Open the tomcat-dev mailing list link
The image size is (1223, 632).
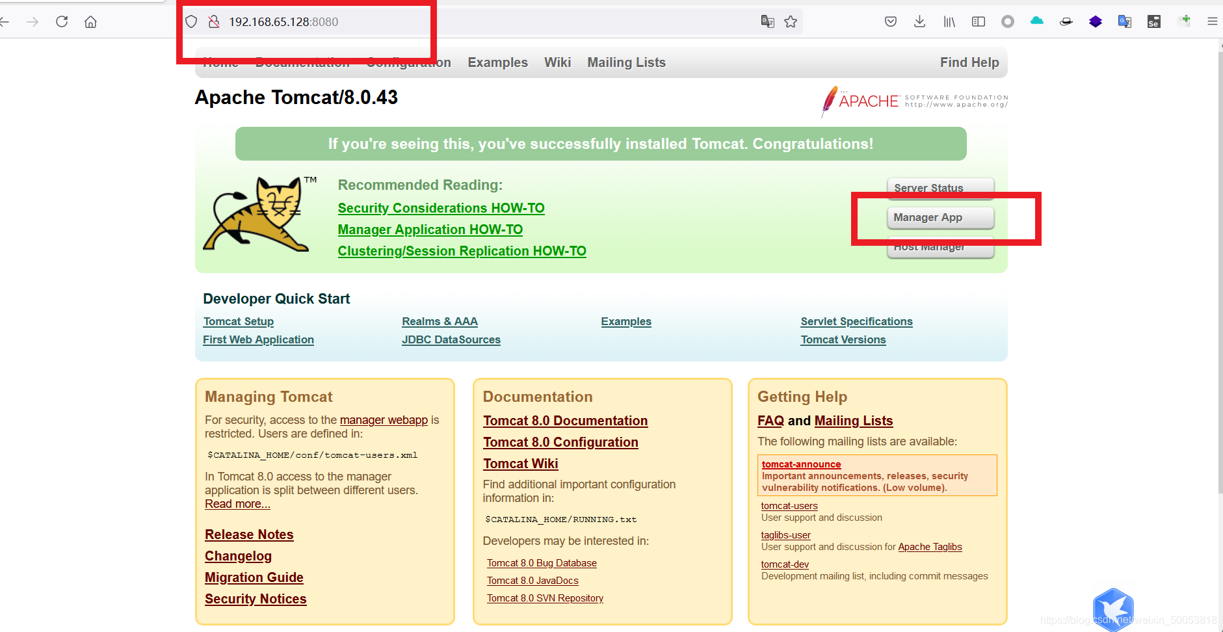point(785,564)
